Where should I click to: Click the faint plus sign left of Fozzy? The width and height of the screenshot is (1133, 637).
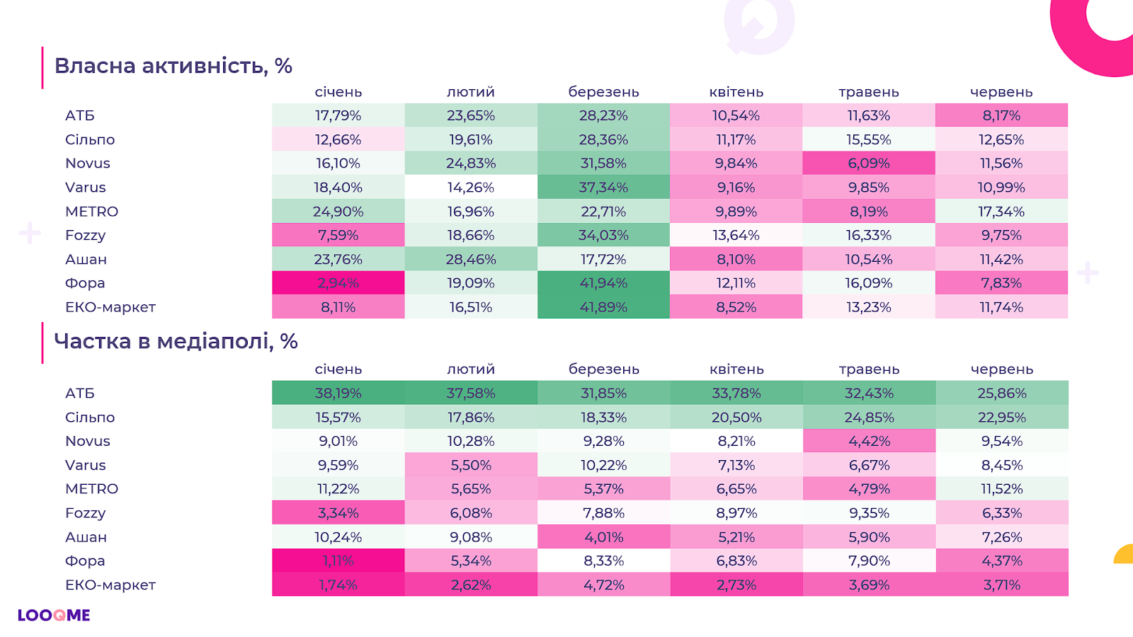pyautogui.click(x=30, y=233)
